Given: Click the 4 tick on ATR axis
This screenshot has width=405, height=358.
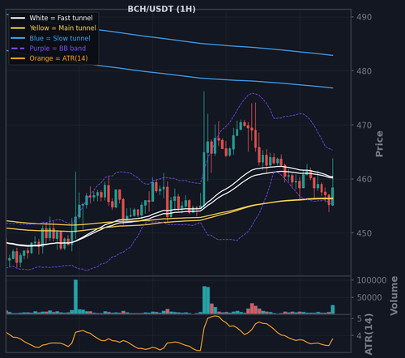Looking at the screenshot, I should pos(359,336).
